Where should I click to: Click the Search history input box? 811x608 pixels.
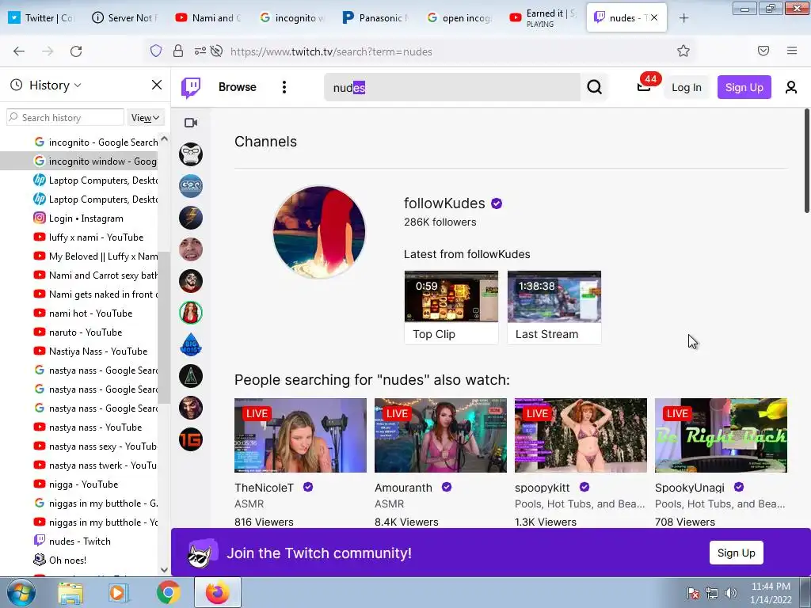click(x=66, y=118)
